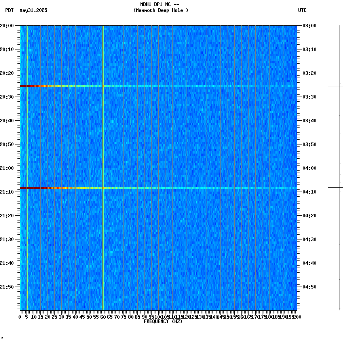Select the Mammoth Deep Hole subtitle
Viewport: 357px width, 342px height.
click(x=161, y=11)
